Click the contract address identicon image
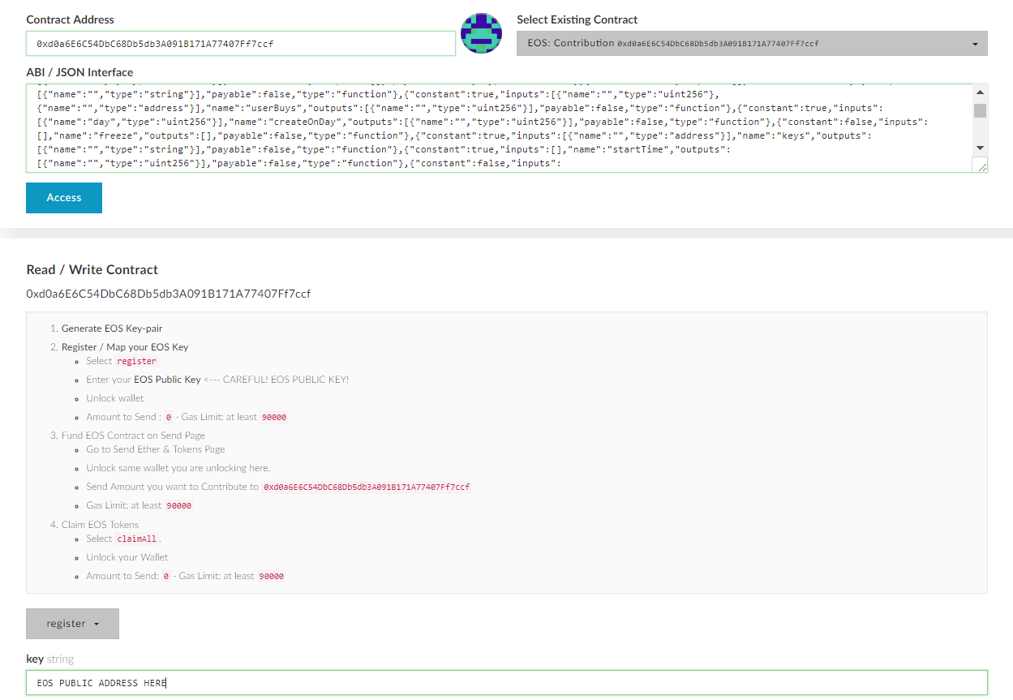The image size is (1013, 700). pyautogui.click(x=481, y=34)
